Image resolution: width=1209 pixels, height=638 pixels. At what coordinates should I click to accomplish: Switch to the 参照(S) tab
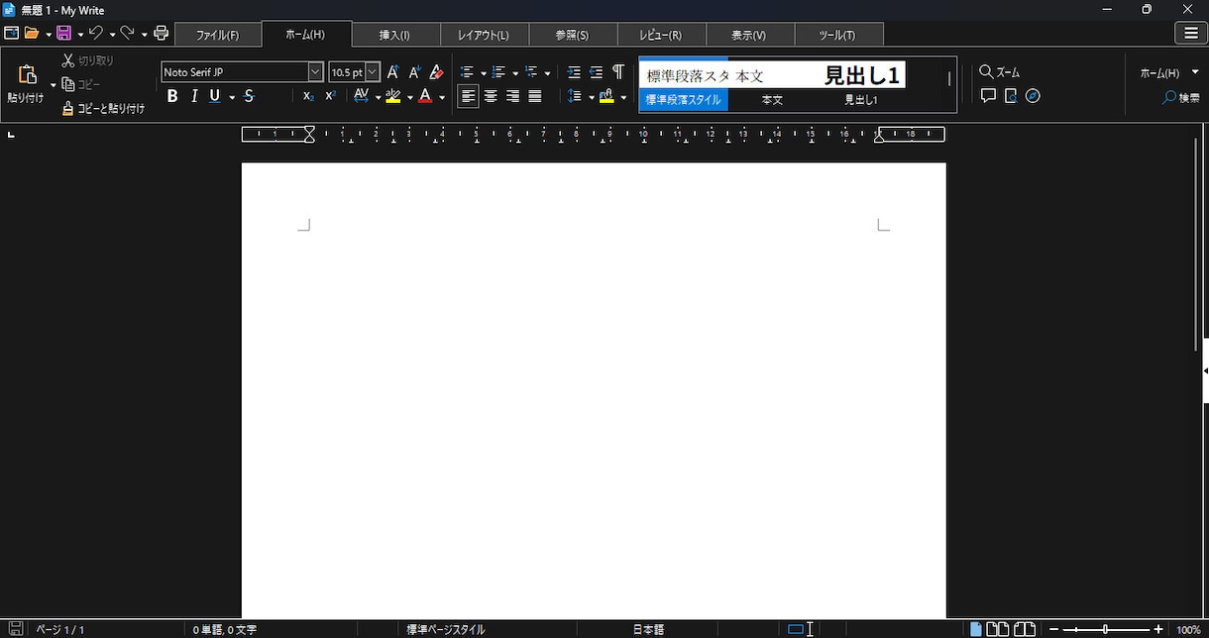[573, 35]
